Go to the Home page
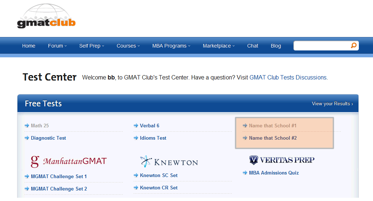The image size is (373, 201). click(29, 46)
